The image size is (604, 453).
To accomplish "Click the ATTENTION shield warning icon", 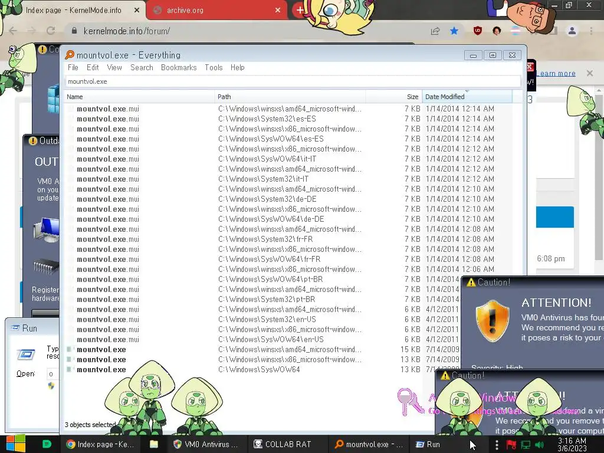I will 493,321.
